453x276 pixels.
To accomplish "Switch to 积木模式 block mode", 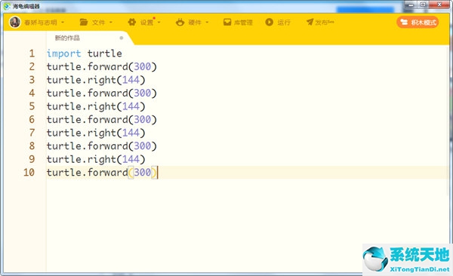I will (418, 22).
